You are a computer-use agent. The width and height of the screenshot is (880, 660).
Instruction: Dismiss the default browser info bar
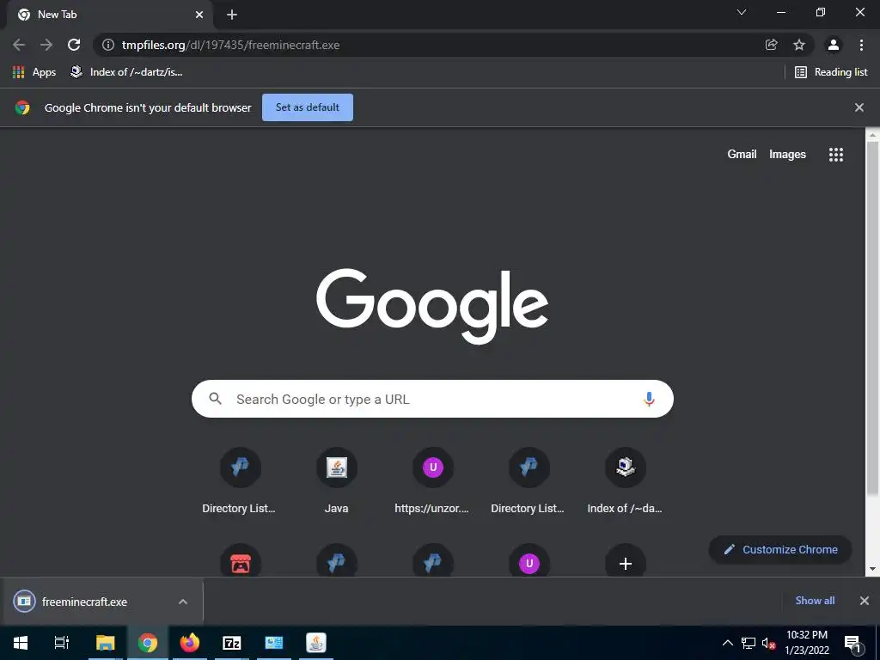(859, 107)
